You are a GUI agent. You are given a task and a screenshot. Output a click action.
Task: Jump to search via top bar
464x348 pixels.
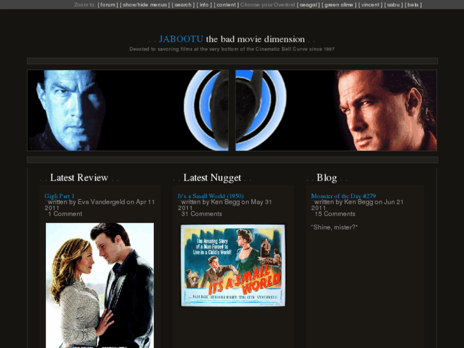(183, 4)
